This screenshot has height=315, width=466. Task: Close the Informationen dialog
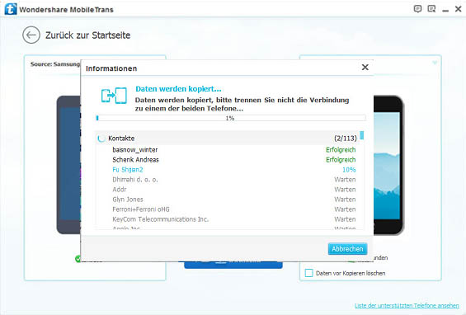pyautogui.click(x=365, y=68)
